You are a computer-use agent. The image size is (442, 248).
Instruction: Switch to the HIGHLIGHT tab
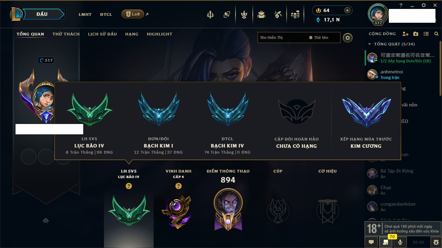160,34
